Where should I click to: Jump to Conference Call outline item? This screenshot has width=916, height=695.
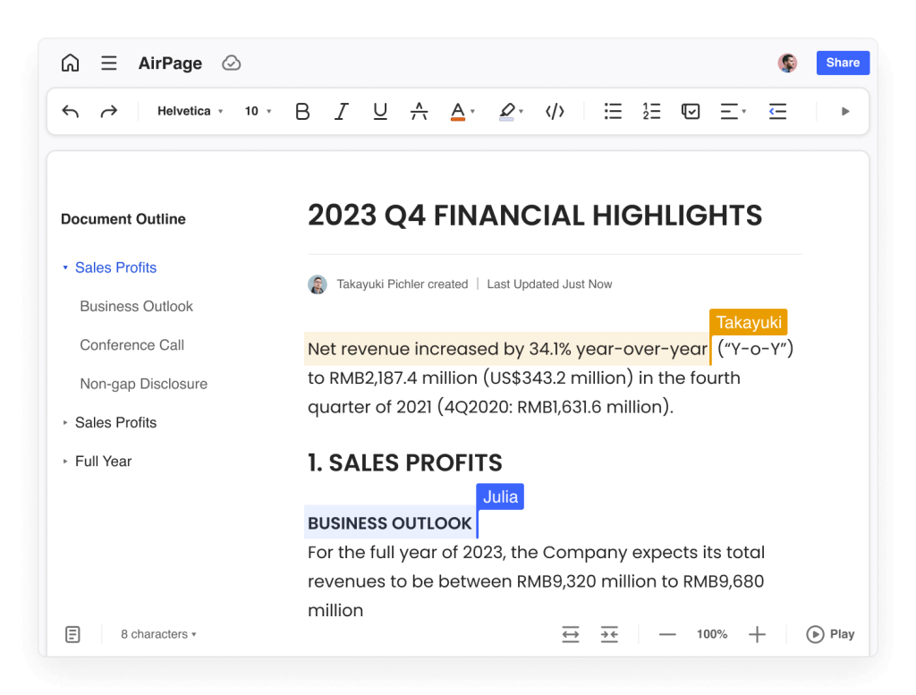tap(131, 344)
